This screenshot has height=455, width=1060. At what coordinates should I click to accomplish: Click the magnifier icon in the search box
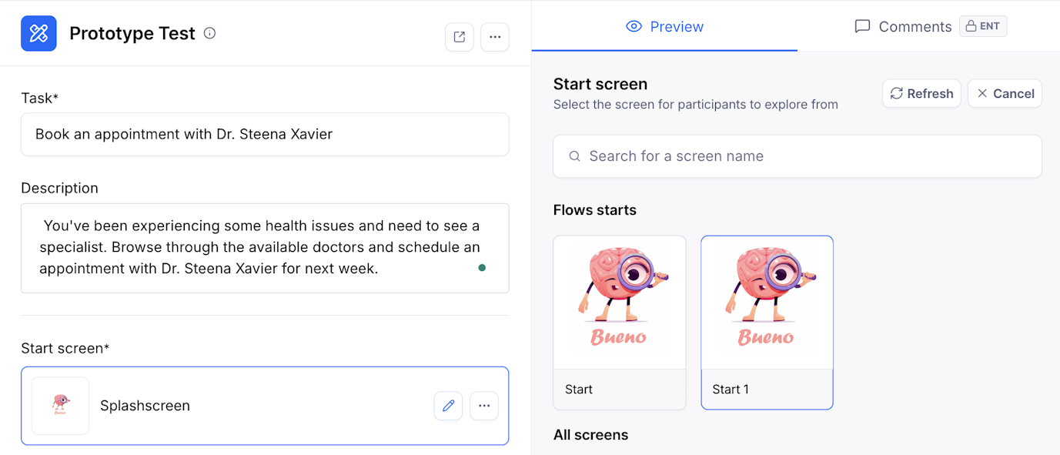pyautogui.click(x=574, y=156)
